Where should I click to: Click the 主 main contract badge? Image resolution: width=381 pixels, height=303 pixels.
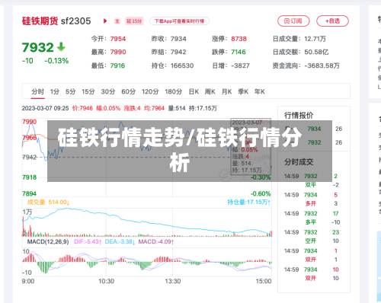(x=117, y=21)
